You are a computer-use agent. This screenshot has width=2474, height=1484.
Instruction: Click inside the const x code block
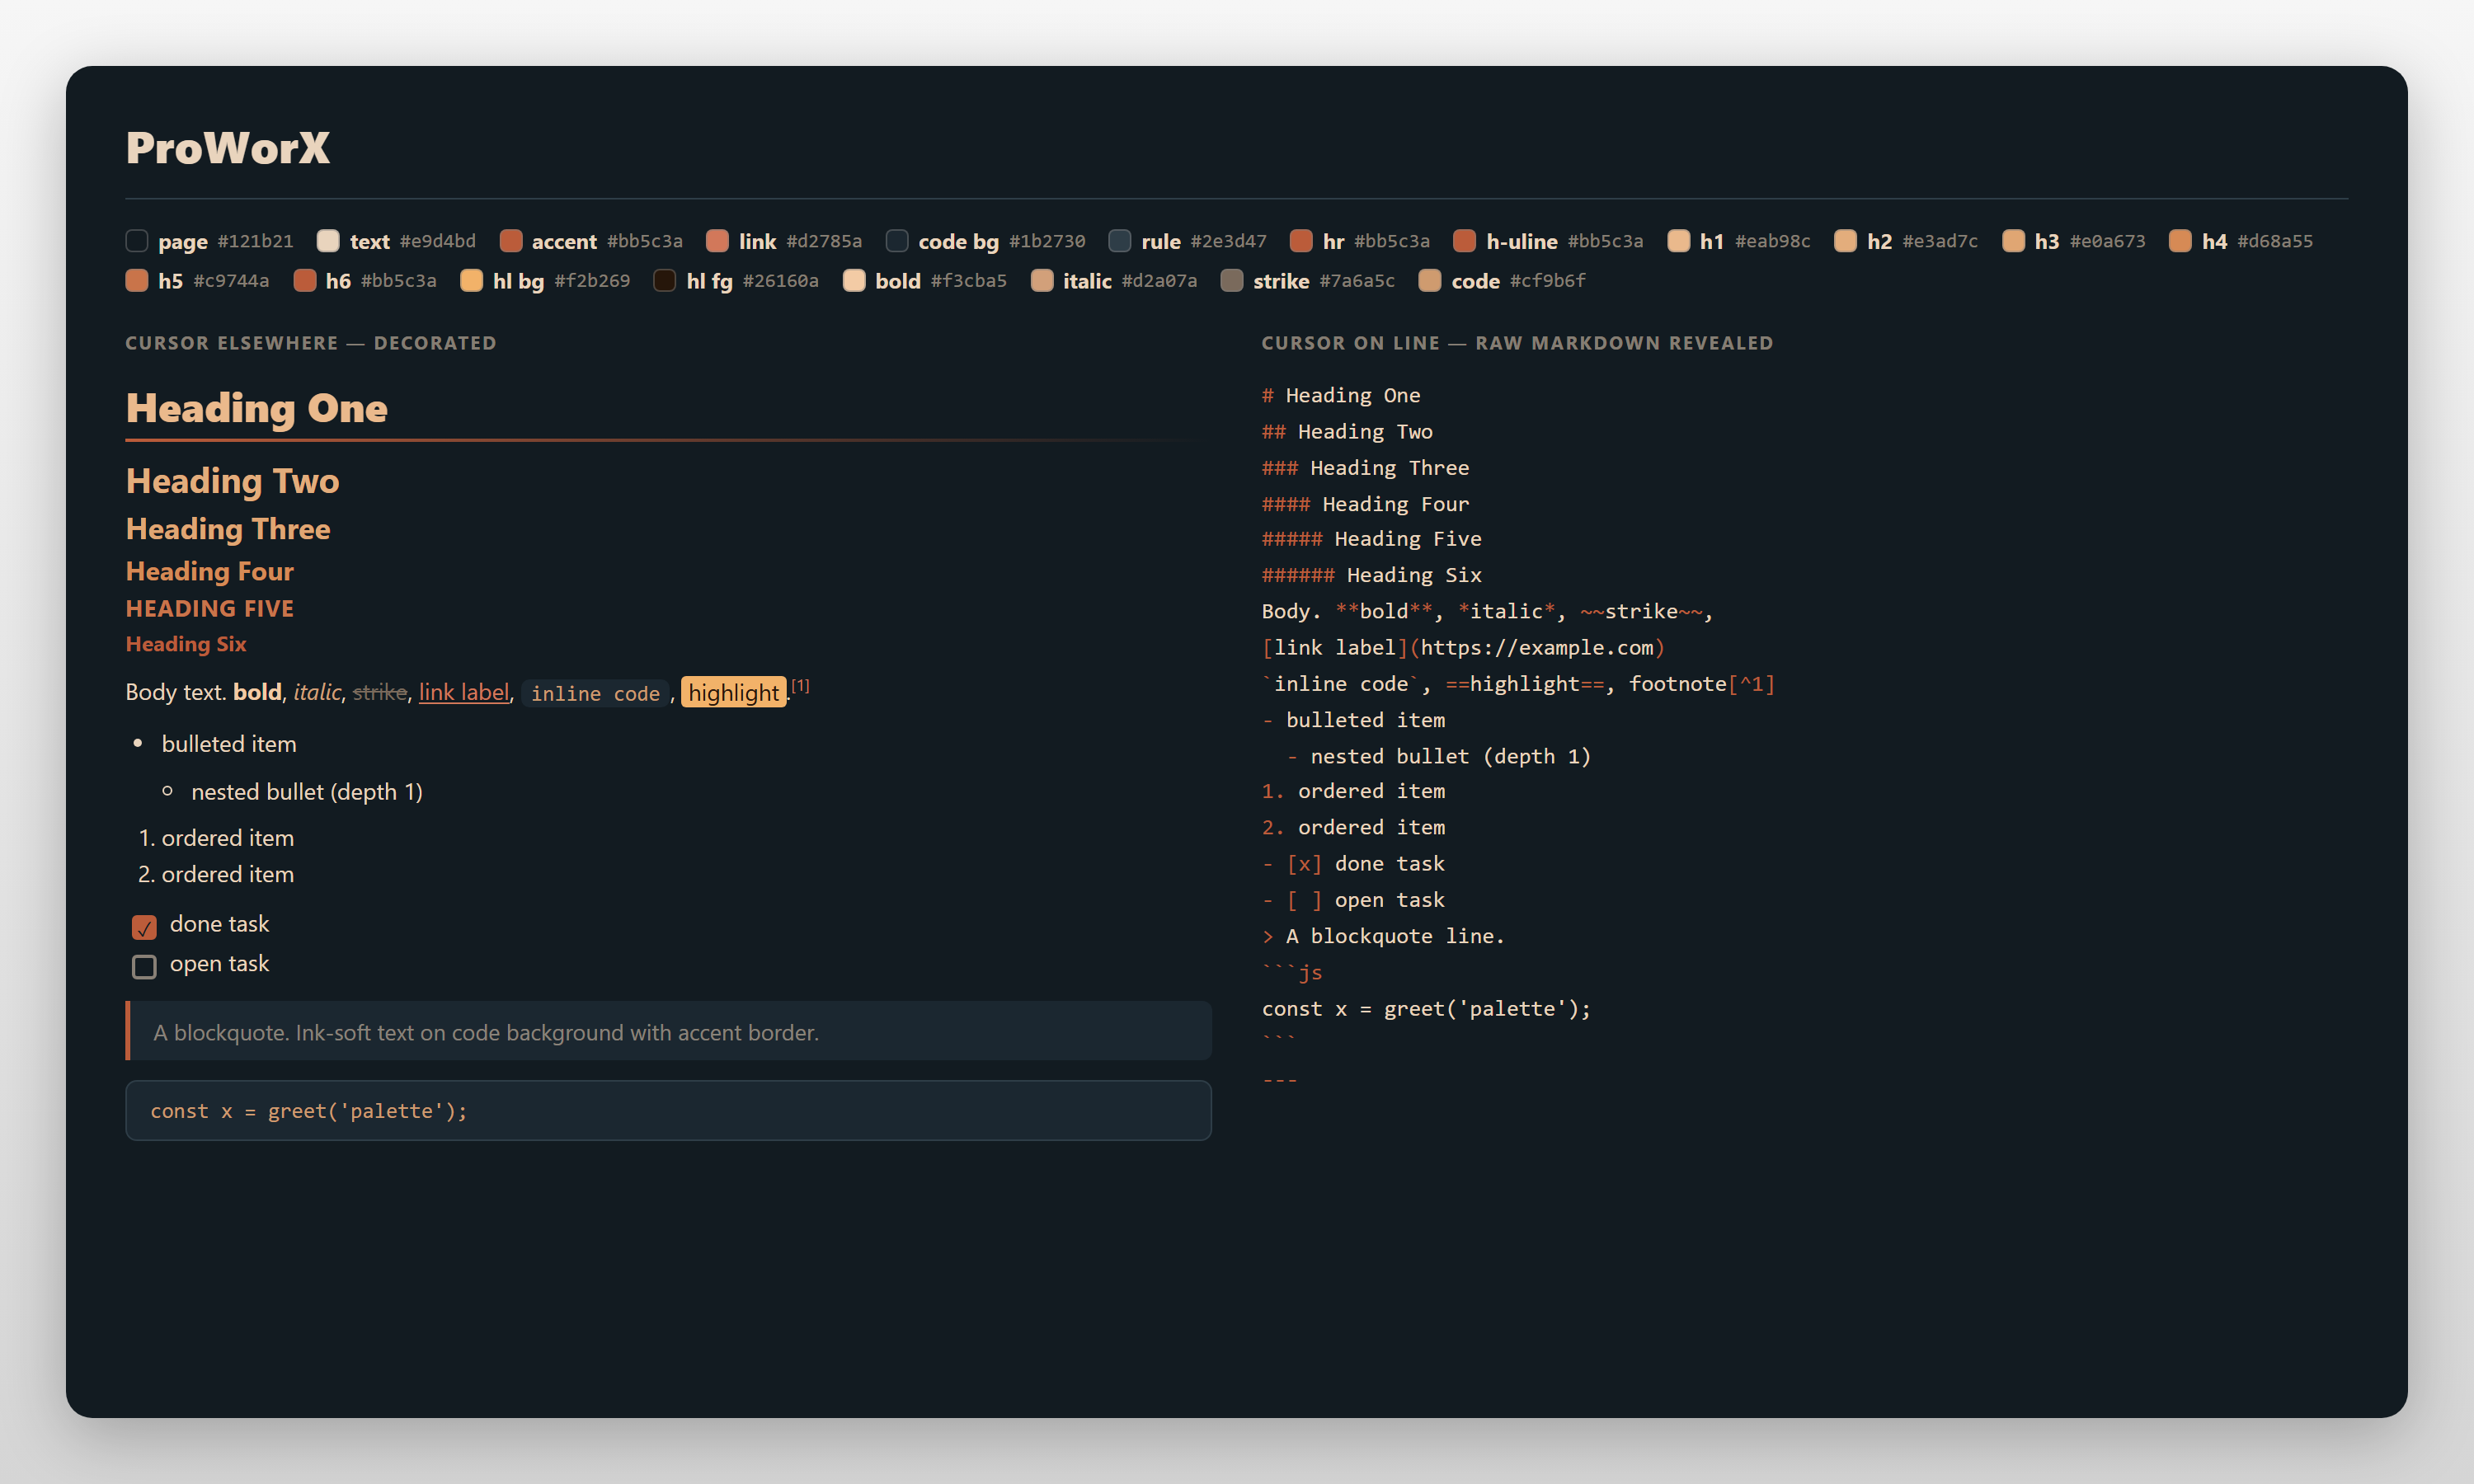668,1110
